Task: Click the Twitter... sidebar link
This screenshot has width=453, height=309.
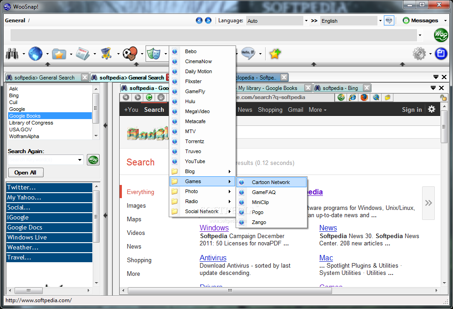Action: (49, 188)
